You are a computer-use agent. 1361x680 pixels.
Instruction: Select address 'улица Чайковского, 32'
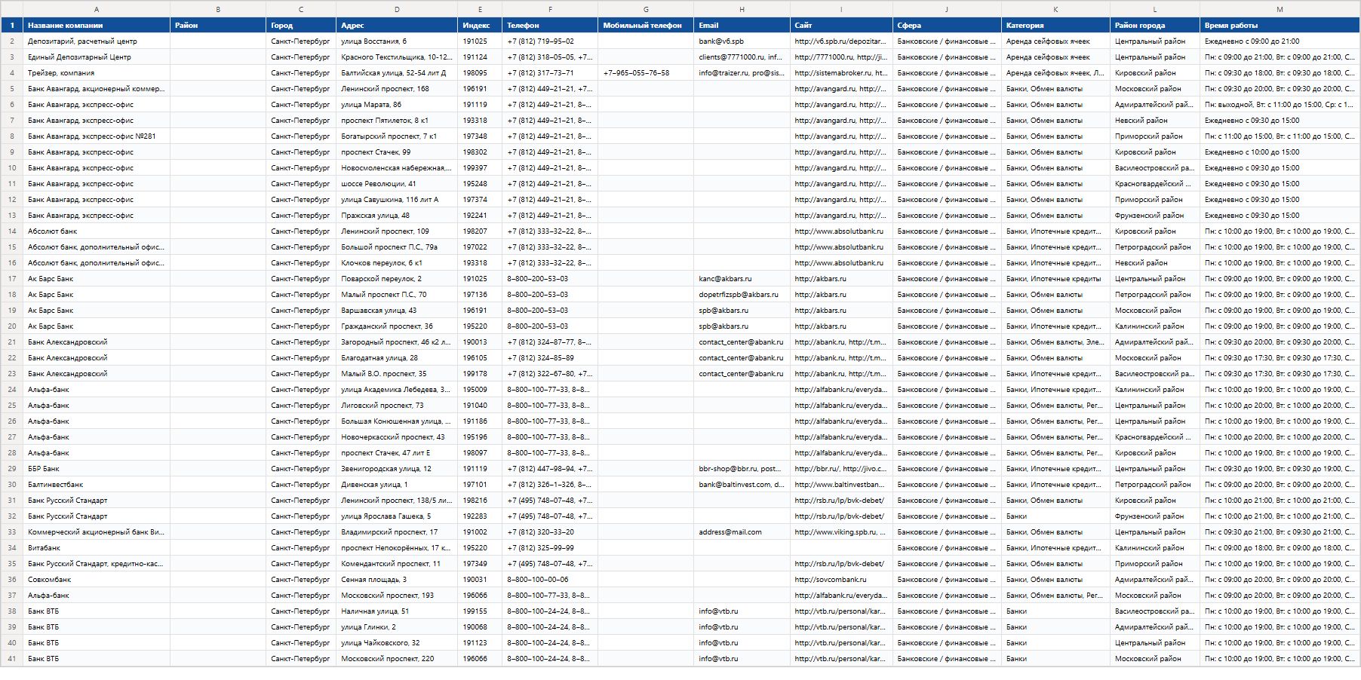pos(397,642)
